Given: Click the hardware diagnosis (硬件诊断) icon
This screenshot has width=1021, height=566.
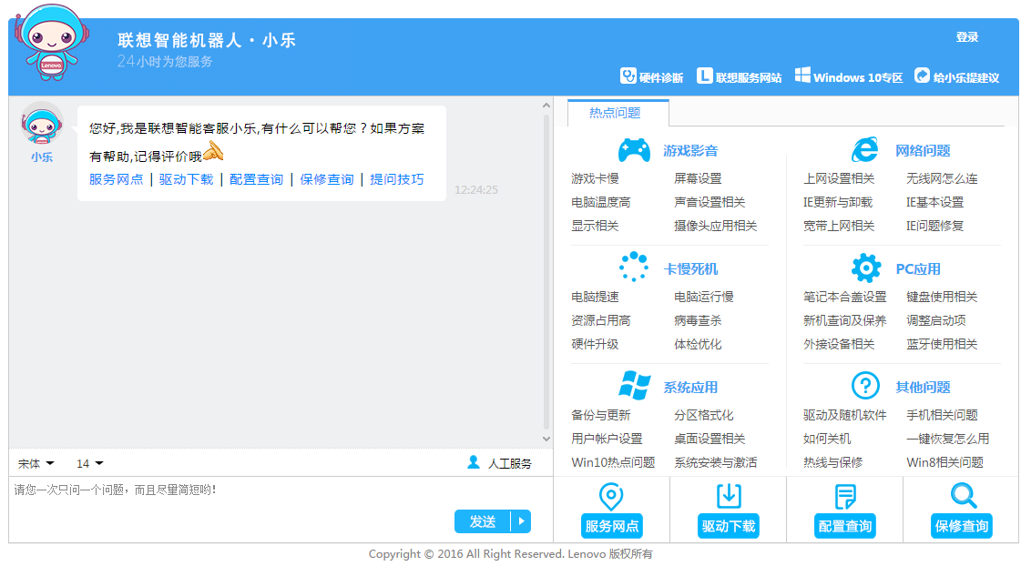Looking at the screenshot, I should click(628, 76).
